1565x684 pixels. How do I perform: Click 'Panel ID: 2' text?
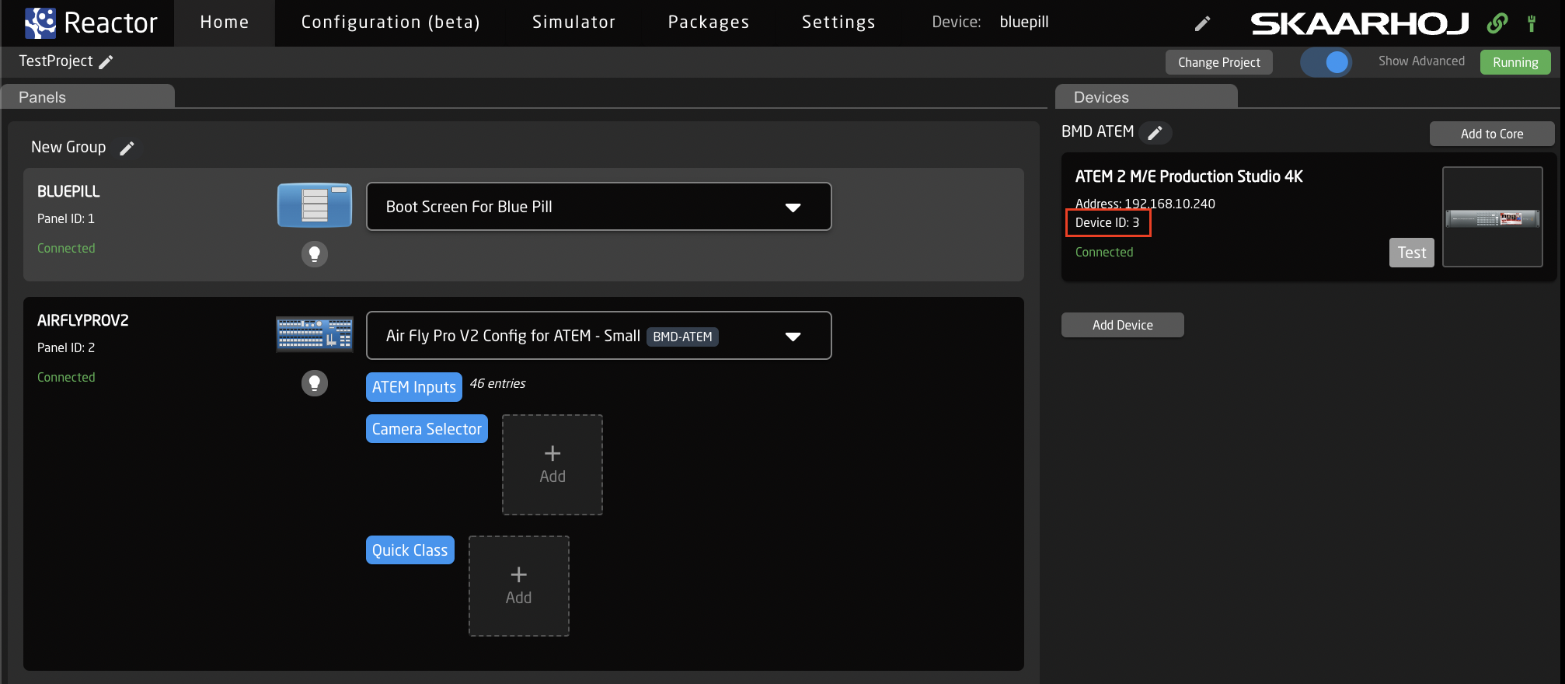coord(66,348)
